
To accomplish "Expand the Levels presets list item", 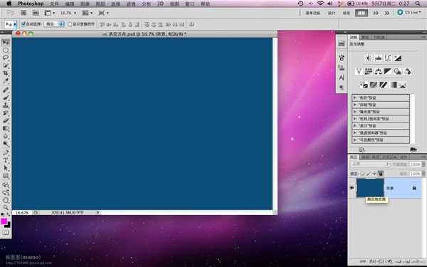I will tap(381, 98).
